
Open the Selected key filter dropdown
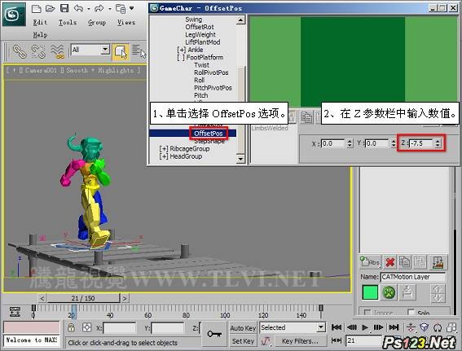tap(321, 327)
